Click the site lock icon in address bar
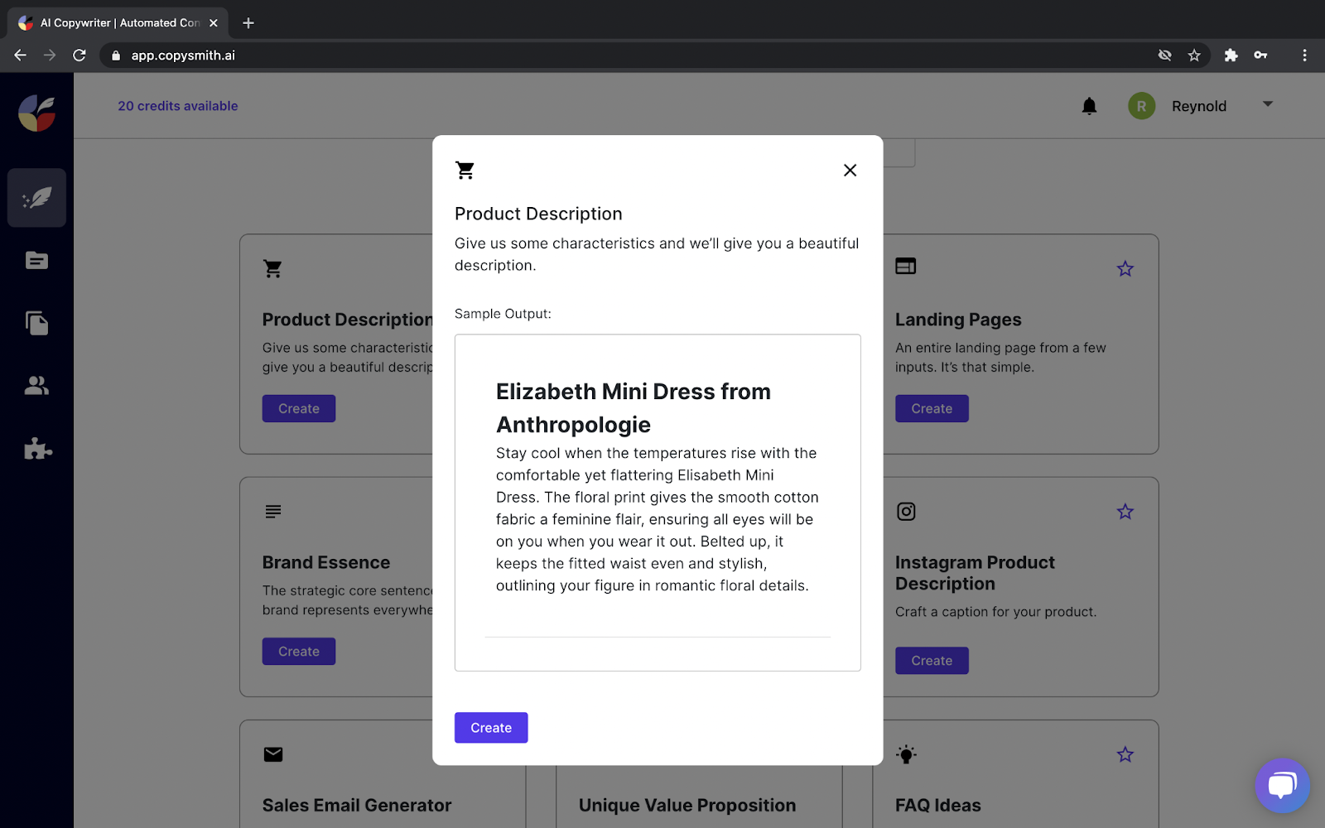The image size is (1325, 828). (x=116, y=55)
